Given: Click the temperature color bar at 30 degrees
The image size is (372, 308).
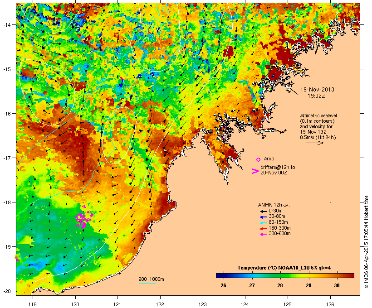Looking at the screenshot, I should click(337, 275).
